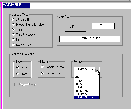131x109 pixels.
Task: Collapse the Format dropdown arrow
Action: [97, 69]
